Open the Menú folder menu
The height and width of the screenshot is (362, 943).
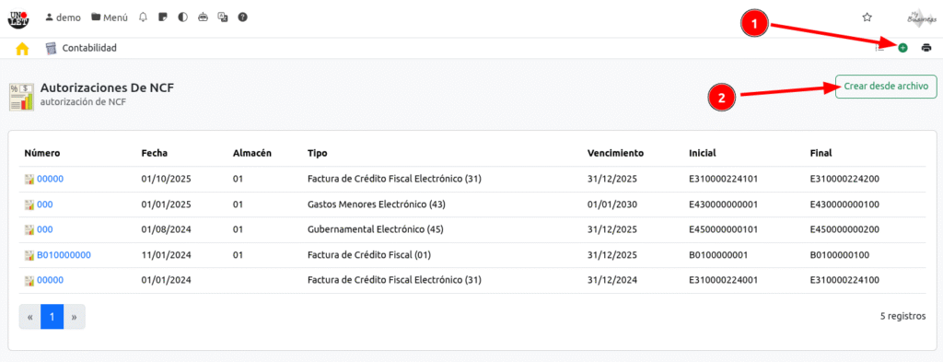point(110,18)
